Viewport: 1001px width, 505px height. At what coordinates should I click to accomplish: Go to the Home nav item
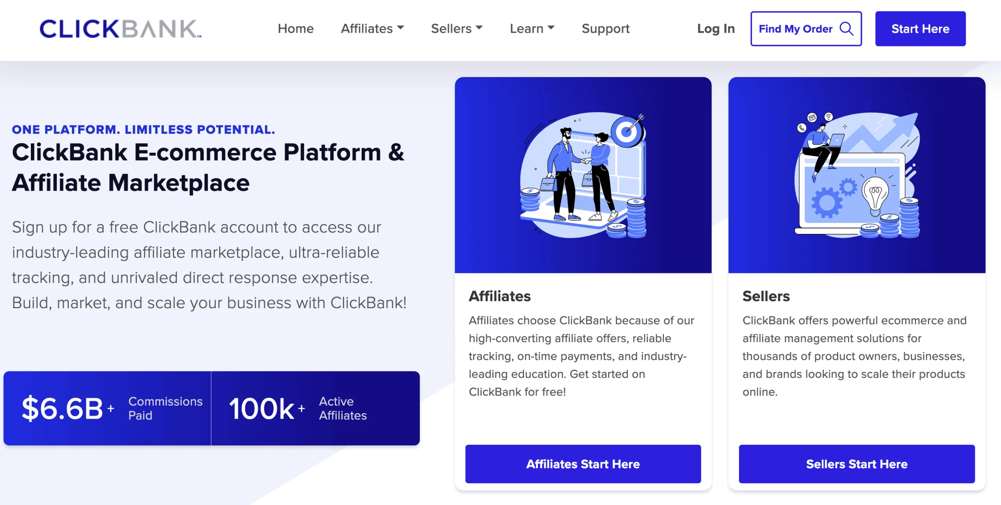point(296,29)
